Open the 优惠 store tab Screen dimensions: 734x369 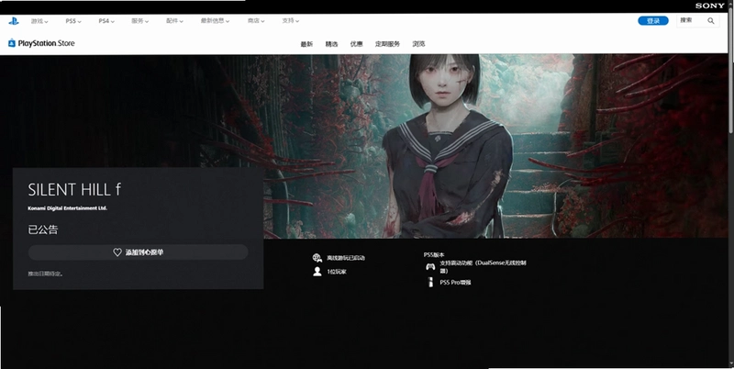[356, 44]
